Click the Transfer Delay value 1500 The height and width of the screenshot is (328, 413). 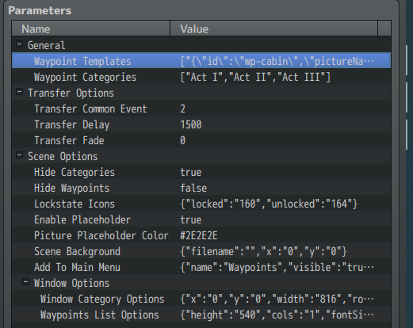191,124
